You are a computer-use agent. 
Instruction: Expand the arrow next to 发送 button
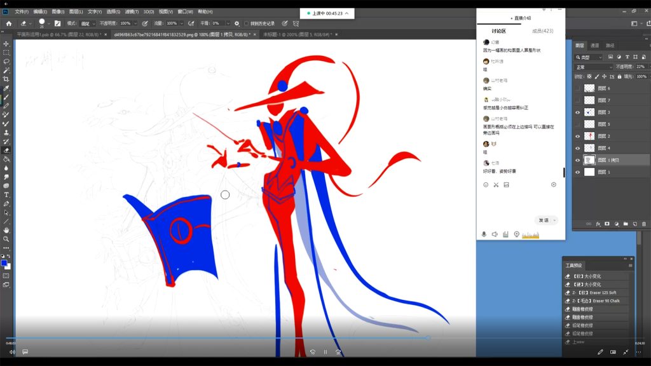[x=554, y=220]
